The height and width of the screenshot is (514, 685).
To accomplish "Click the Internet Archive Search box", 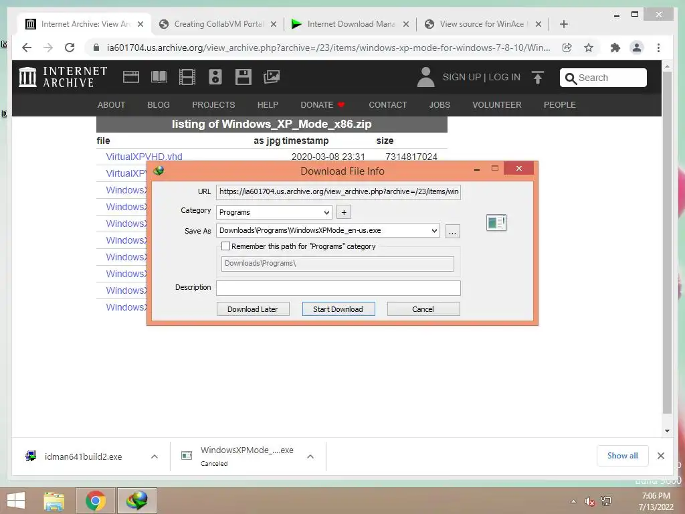I will (x=603, y=78).
